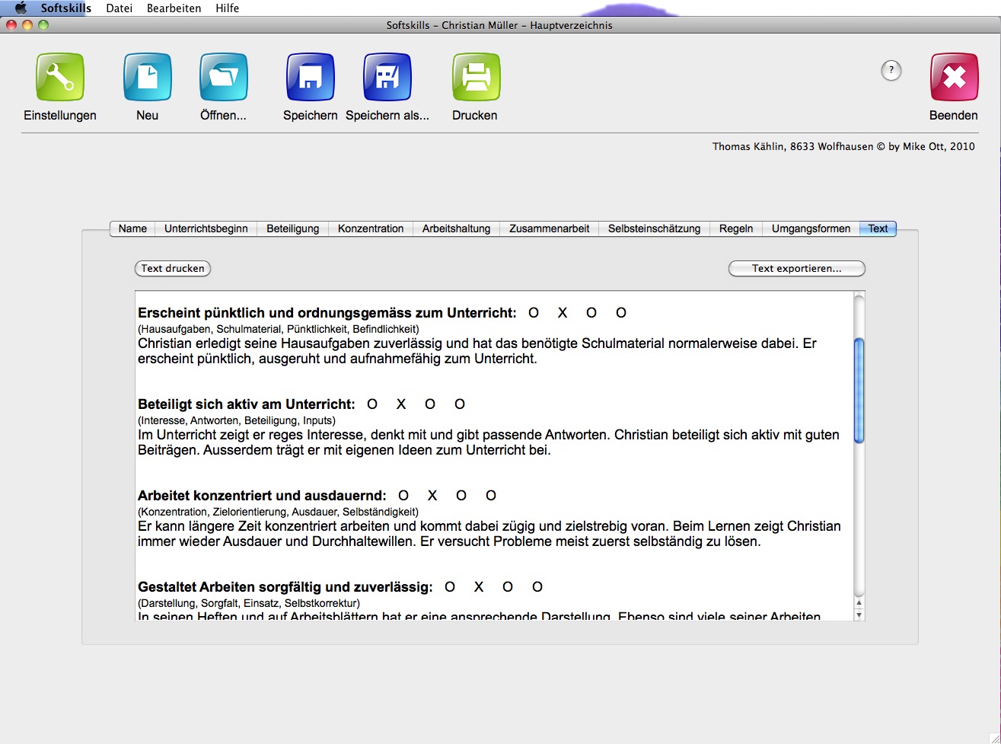1001x744 pixels.
Task: Click the copyright text 'Thomas Kählin, 8633 Wolfhausen'
Action: [793, 146]
